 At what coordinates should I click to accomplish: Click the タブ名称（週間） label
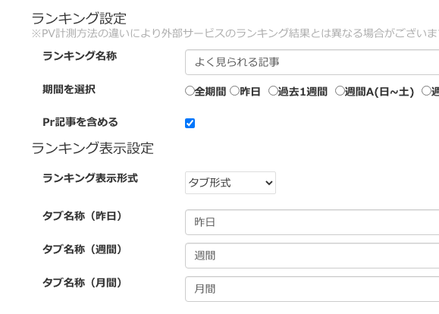tap(83, 250)
